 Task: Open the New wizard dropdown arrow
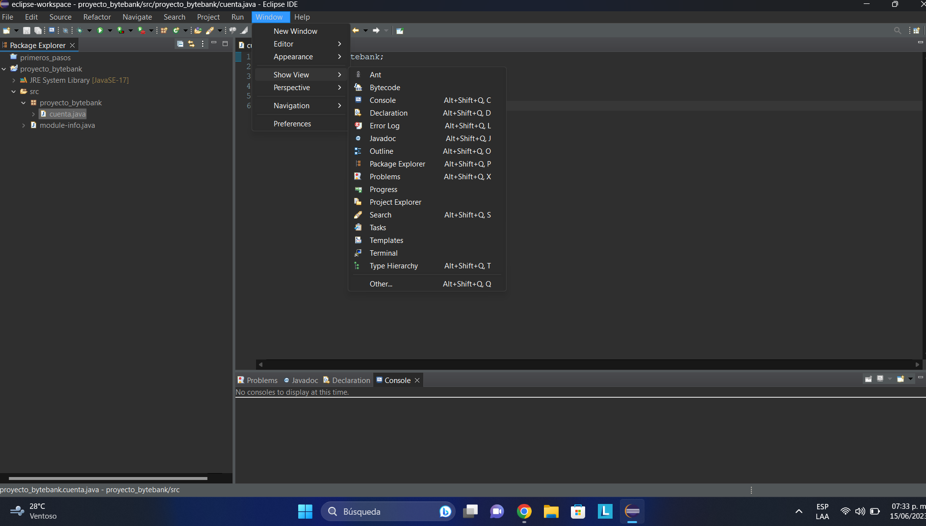pos(16,30)
